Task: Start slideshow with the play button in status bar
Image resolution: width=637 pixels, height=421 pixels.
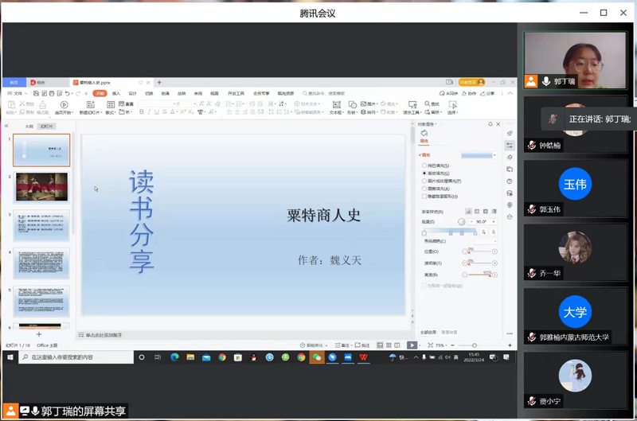Action: (412, 345)
